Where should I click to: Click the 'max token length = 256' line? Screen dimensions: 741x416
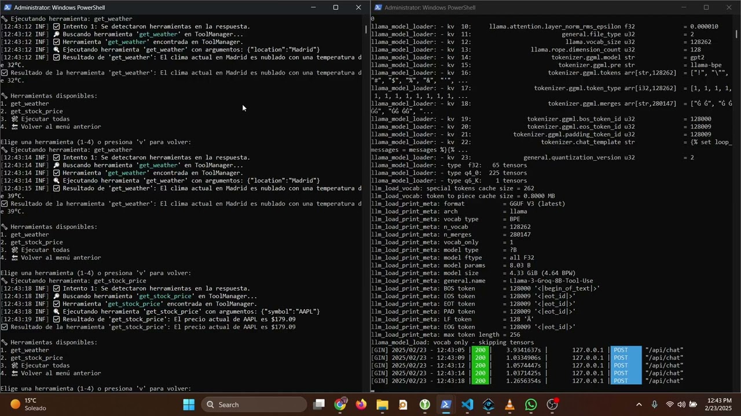pyautogui.click(x=445, y=335)
